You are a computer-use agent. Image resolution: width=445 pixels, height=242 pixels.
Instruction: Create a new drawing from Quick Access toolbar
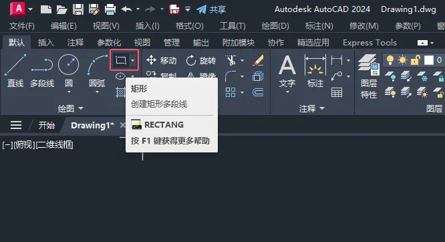coord(46,9)
